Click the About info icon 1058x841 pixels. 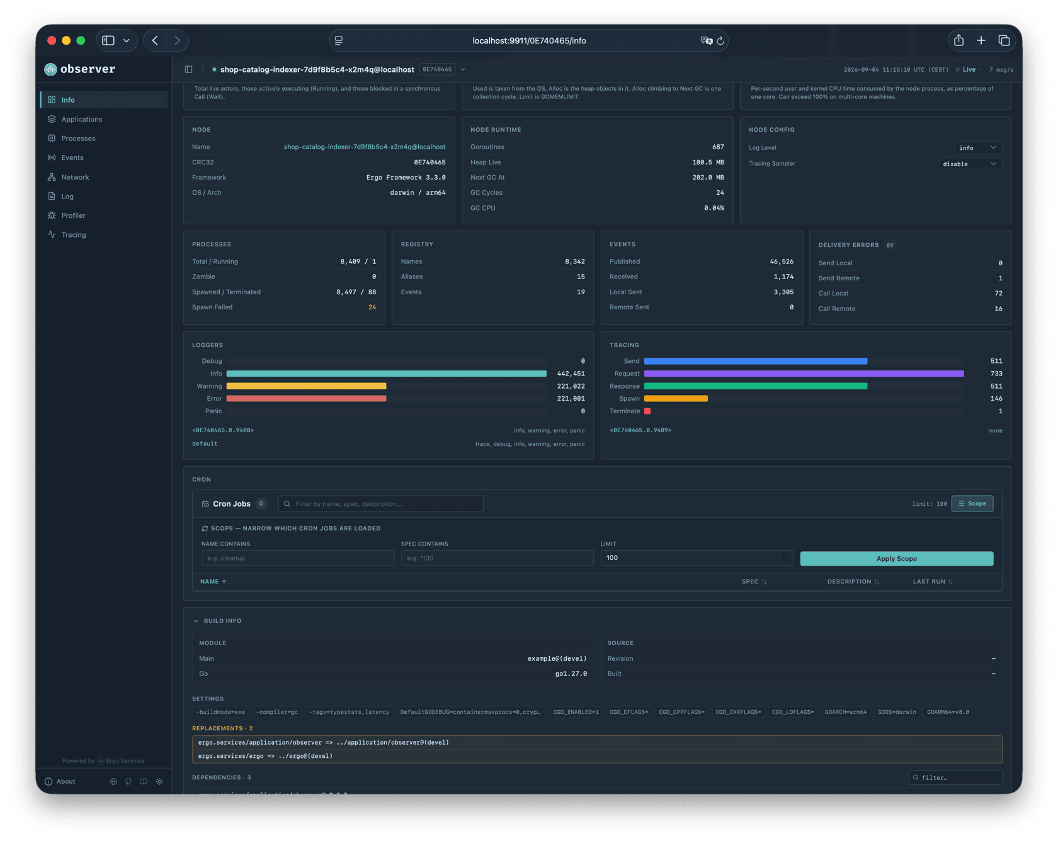click(x=48, y=781)
